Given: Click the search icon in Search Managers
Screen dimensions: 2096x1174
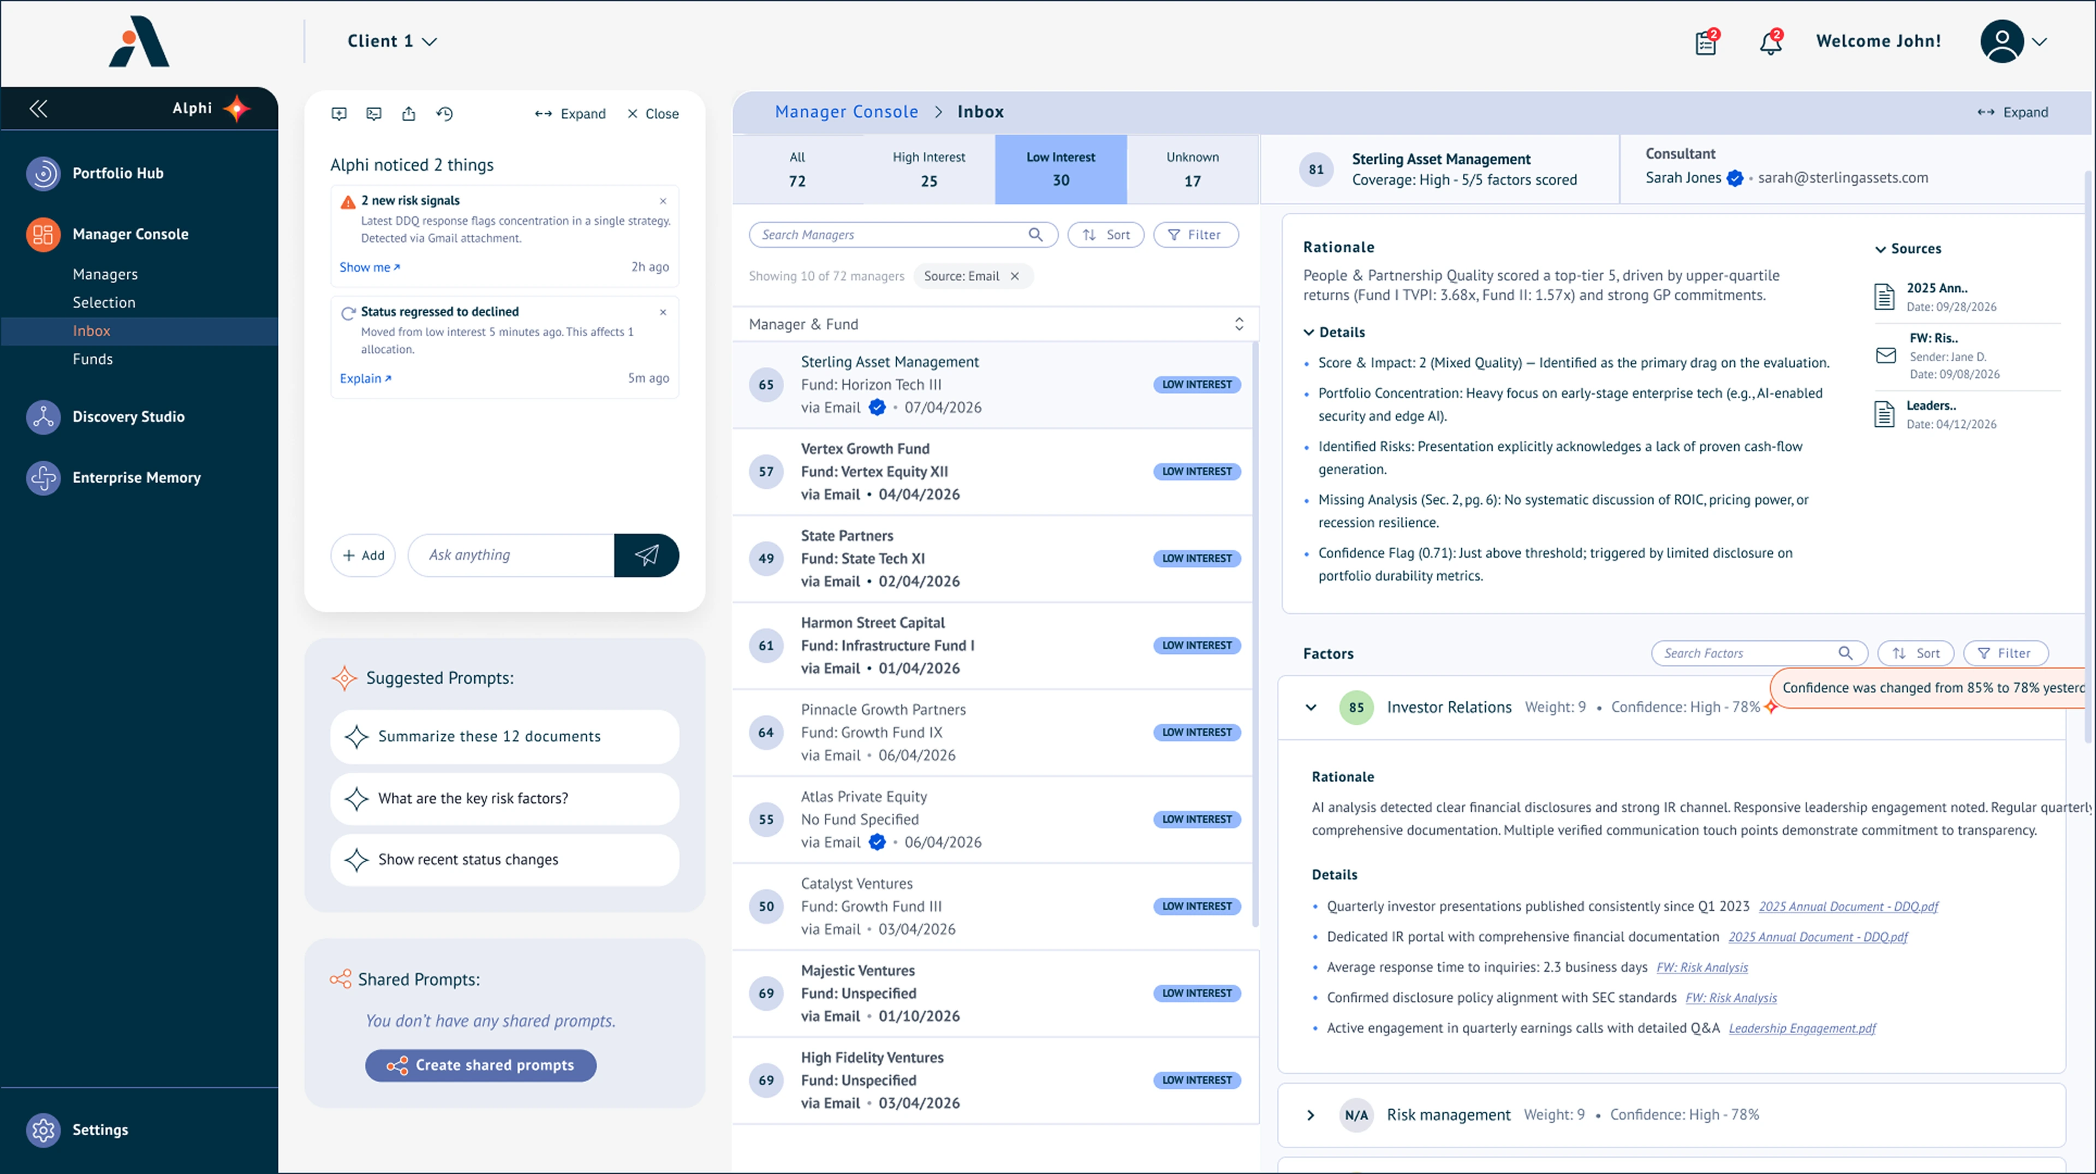Looking at the screenshot, I should pyautogui.click(x=1035, y=234).
